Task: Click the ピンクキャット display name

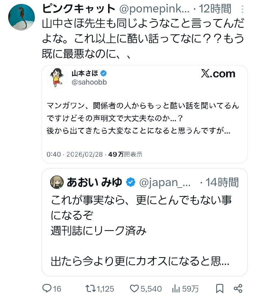Action: [x=79, y=8]
